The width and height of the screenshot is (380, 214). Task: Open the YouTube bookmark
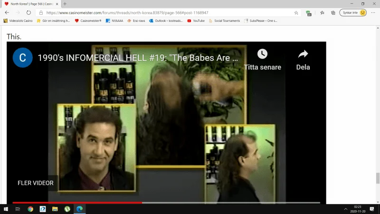(196, 21)
